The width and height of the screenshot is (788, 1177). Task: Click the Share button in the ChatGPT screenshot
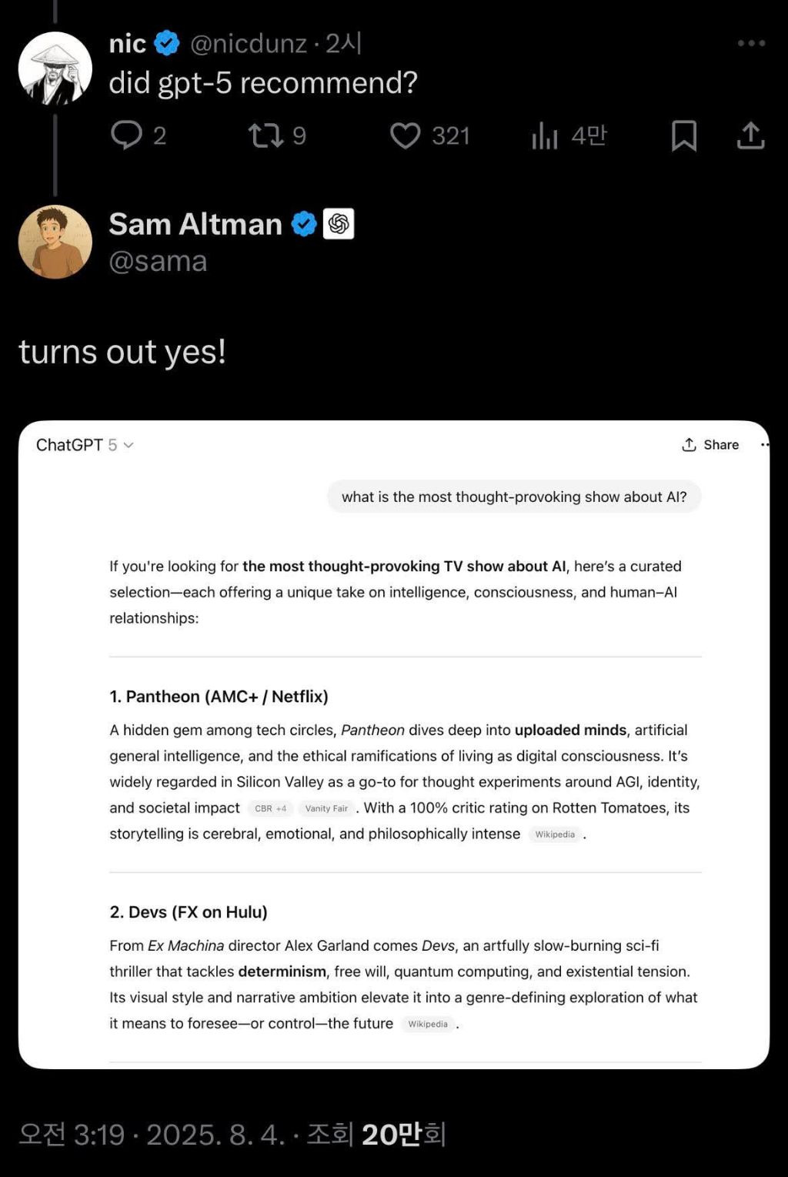click(710, 445)
